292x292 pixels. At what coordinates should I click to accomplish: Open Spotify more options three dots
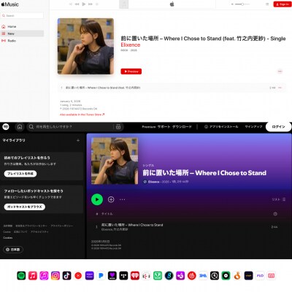coord(123,199)
